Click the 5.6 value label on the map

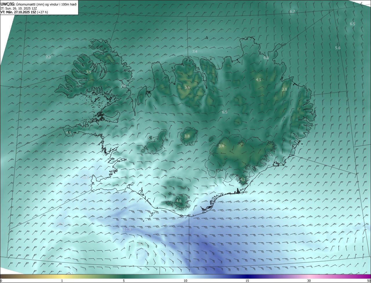click(338, 48)
